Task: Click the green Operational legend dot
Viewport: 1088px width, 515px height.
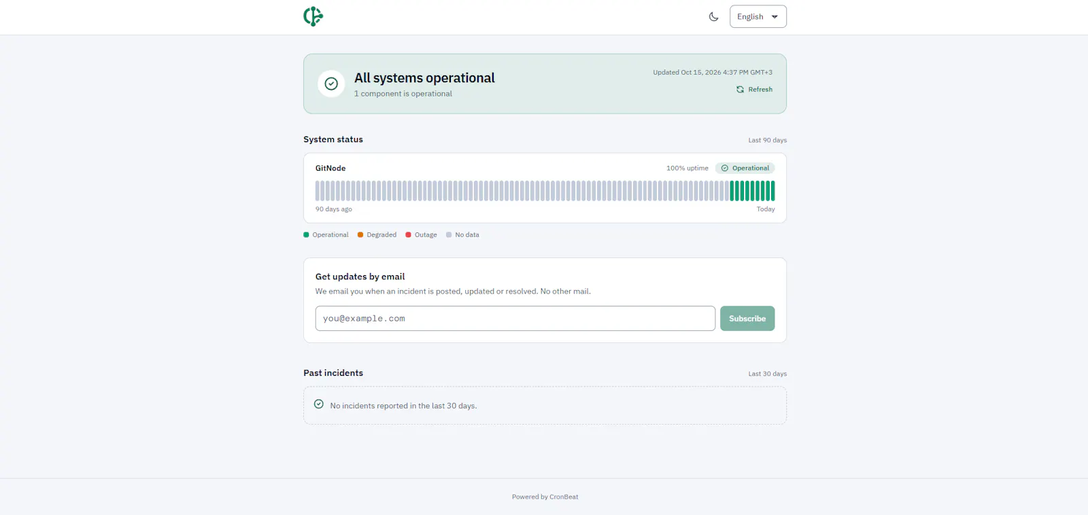Action: tap(306, 235)
